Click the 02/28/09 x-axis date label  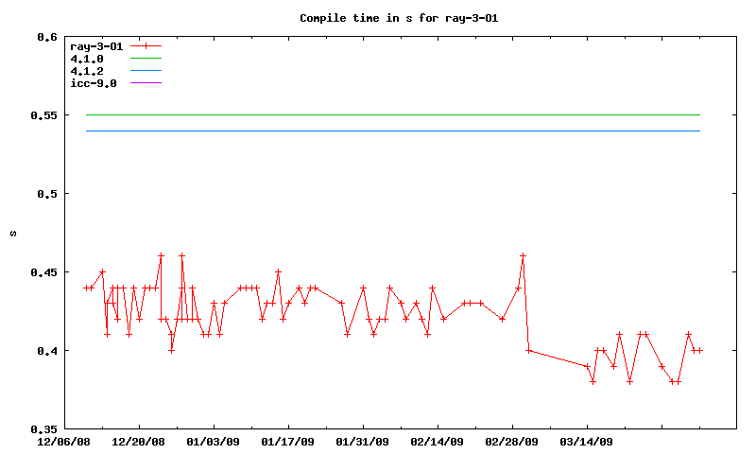click(x=512, y=441)
